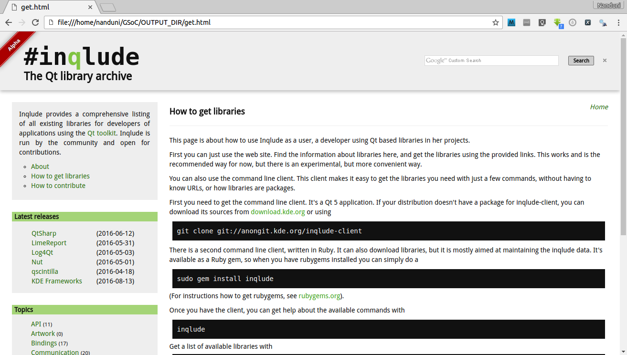Go to the Home link
This screenshot has height=355, width=627.
point(599,107)
